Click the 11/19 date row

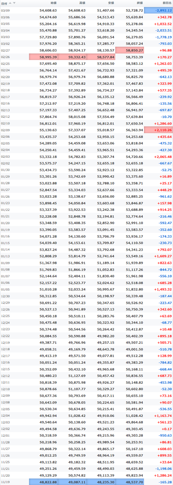point(86,482)
